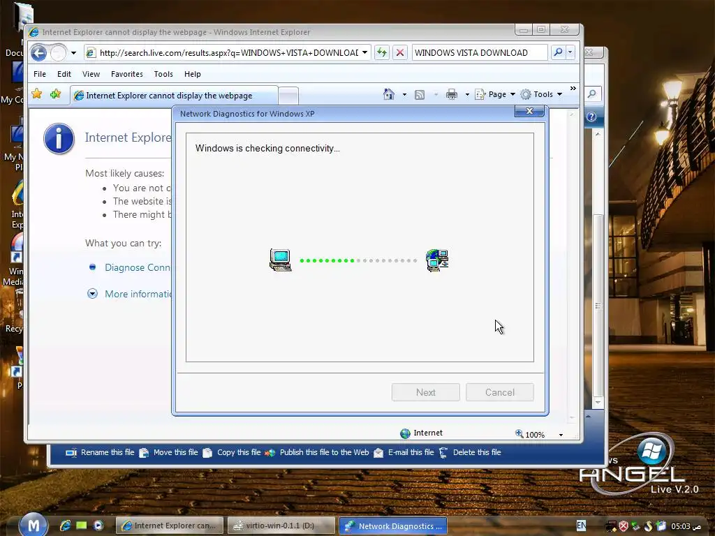
Task: Open the zoom level dropdown arrow
Action: tap(561, 435)
